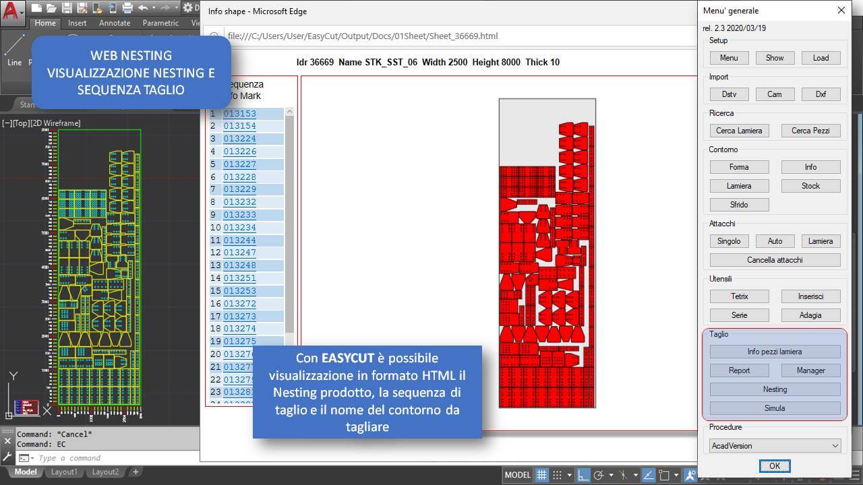
Task: Click the Sfrido button under Contorno
Action: point(739,205)
